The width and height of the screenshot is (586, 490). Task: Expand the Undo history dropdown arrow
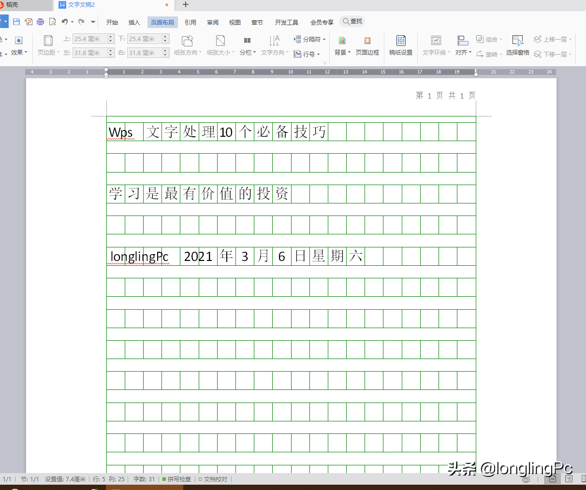point(72,22)
